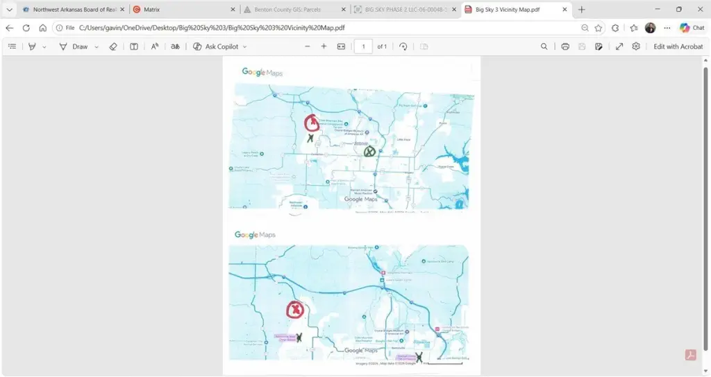Refresh the current page
The image size is (711, 377).
point(26,28)
